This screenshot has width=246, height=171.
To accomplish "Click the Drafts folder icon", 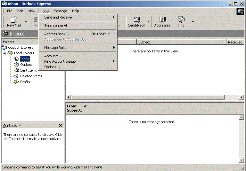I will pos(16,82).
